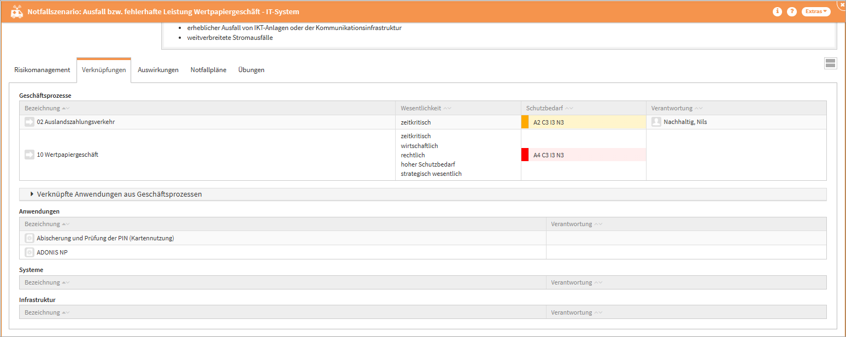
Task: Switch to the Risikomanagement tab
Action: click(42, 70)
